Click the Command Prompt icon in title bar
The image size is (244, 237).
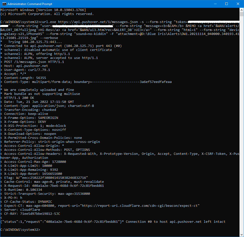[x=4, y=4]
